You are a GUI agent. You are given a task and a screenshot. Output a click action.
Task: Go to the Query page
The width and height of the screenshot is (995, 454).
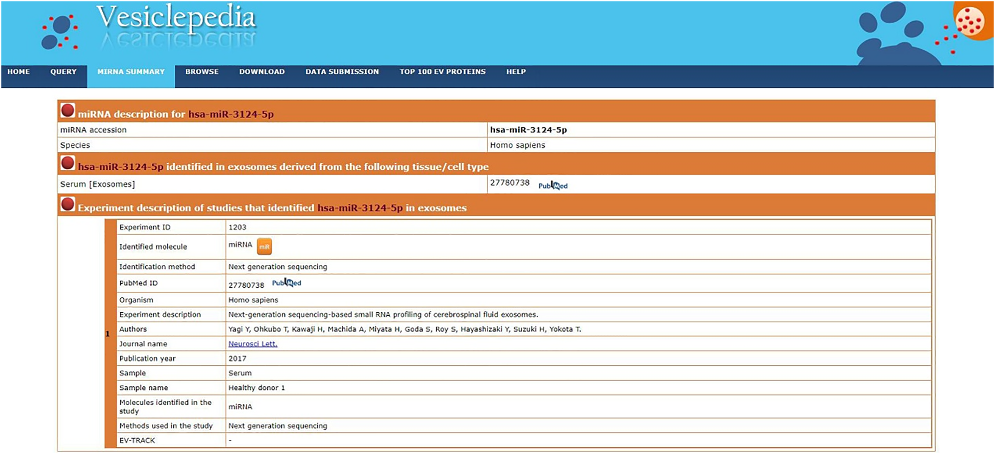tap(63, 71)
